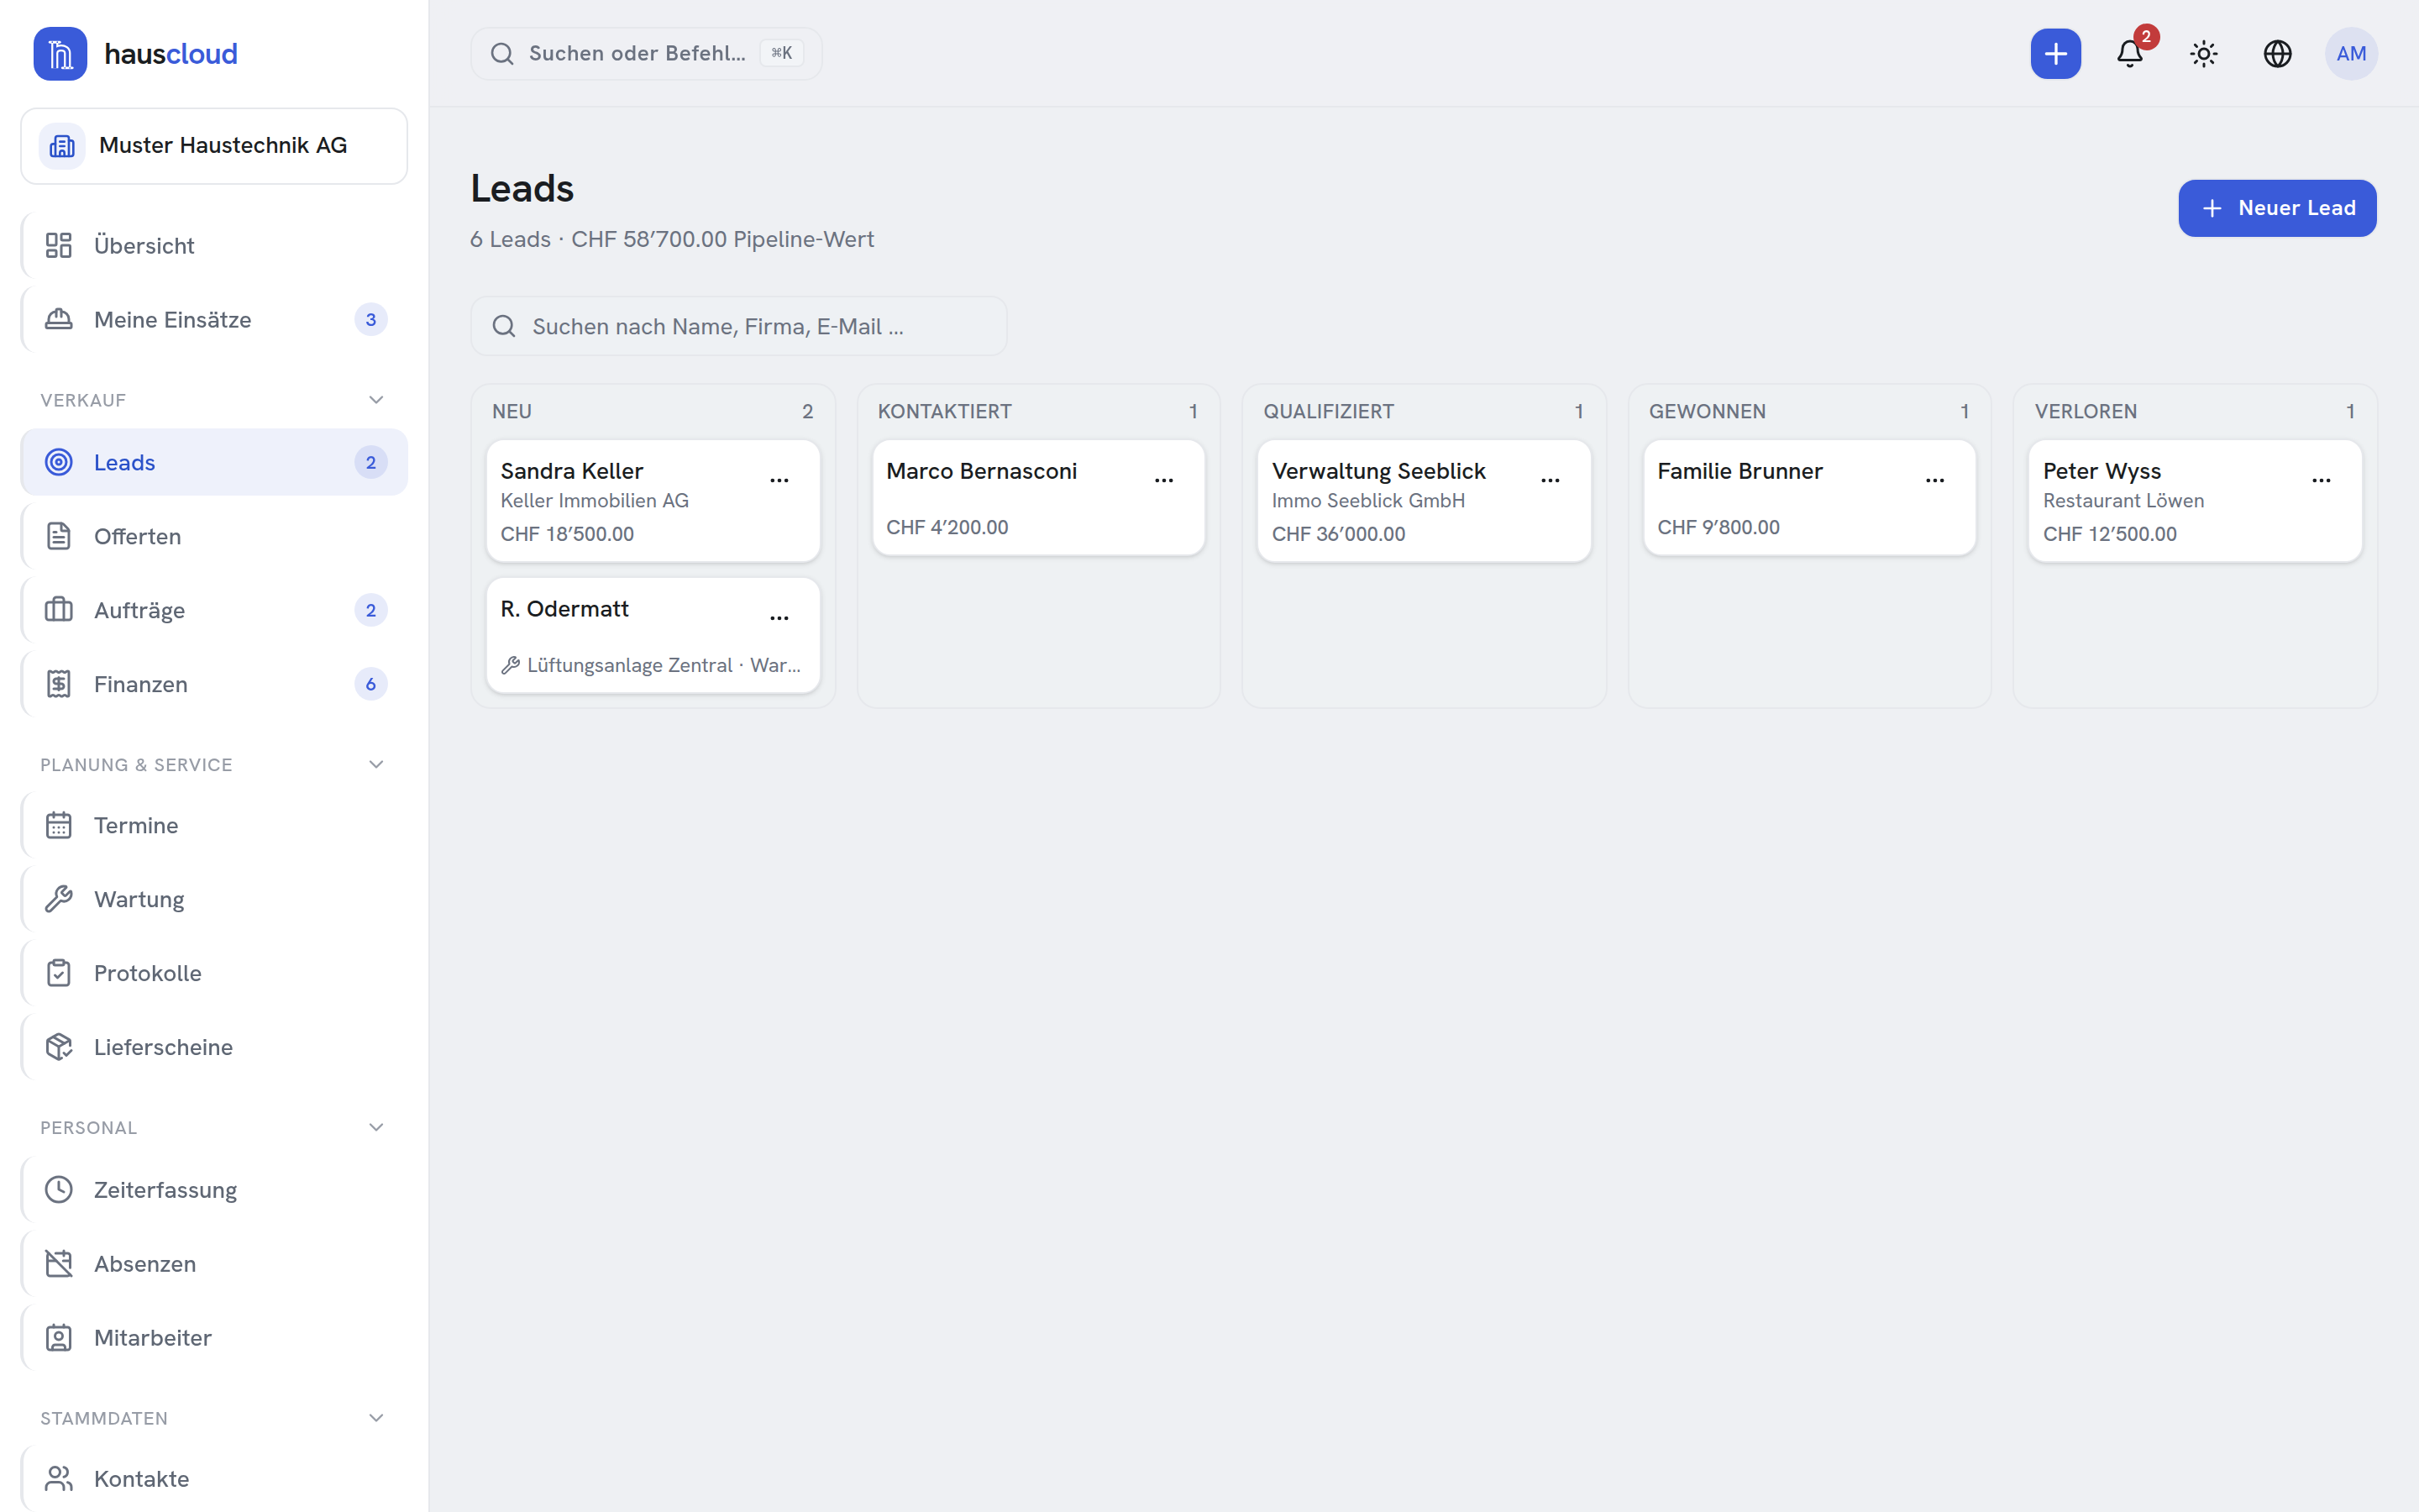Click the blue plus quick-add icon
The height and width of the screenshot is (1512, 2419).
[x=2055, y=54]
